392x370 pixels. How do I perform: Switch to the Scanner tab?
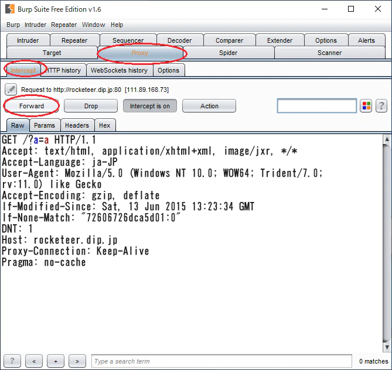[x=329, y=53]
